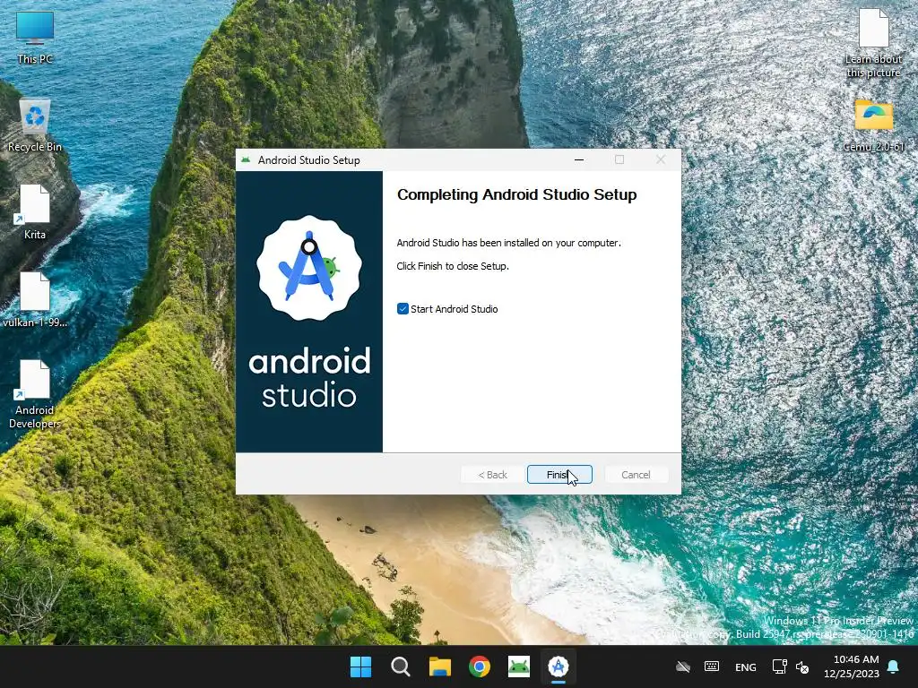Click the Android icon in the setup title bar
Screen dimensions: 918x688
tap(246, 159)
